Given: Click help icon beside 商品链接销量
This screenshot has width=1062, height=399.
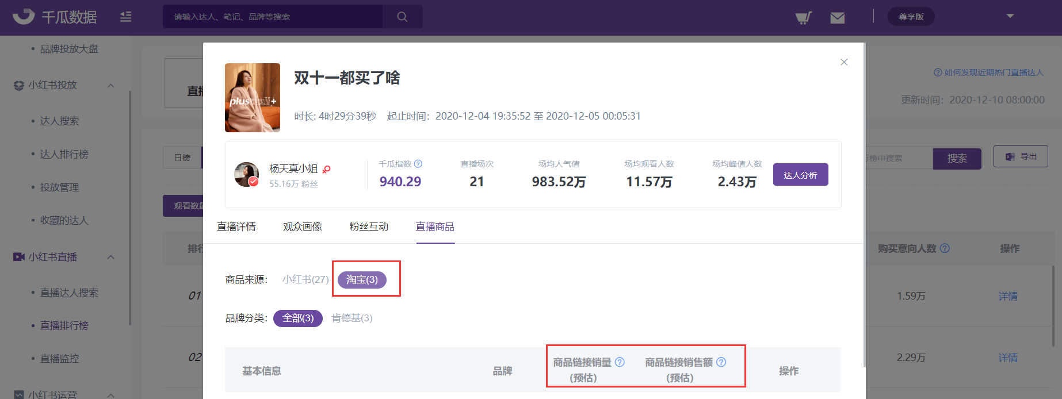Looking at the screenshot, I should pos(620,362).
